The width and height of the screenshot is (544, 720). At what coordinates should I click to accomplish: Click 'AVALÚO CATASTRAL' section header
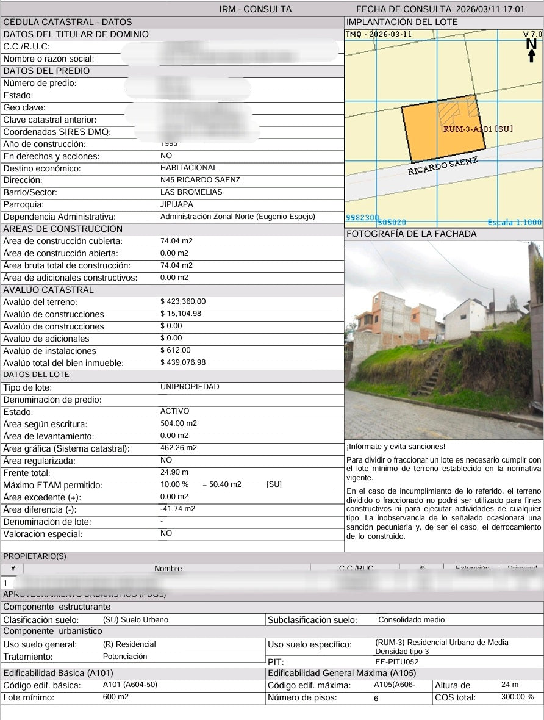(48, 290)
